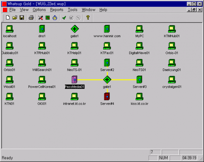Open the Reports menu
204x162 pixels.
click(57, 10)
